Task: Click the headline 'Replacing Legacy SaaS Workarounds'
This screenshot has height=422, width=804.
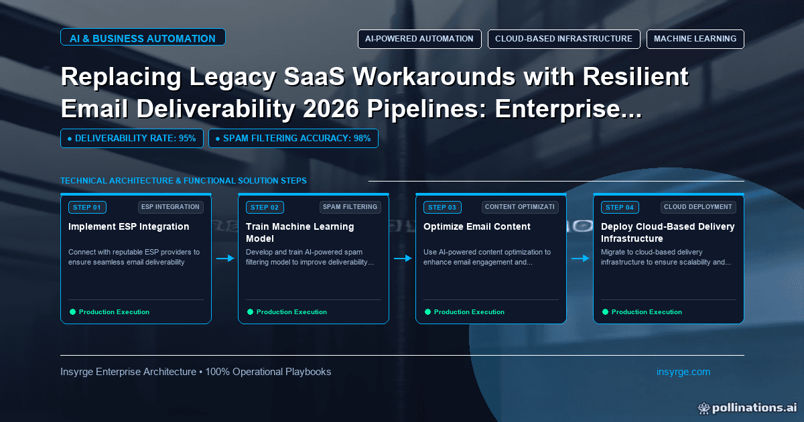Action: click(x=375, y=93)
